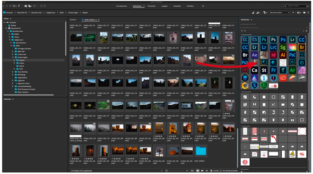Enable the Kacheln checkbox

point(212,171)
